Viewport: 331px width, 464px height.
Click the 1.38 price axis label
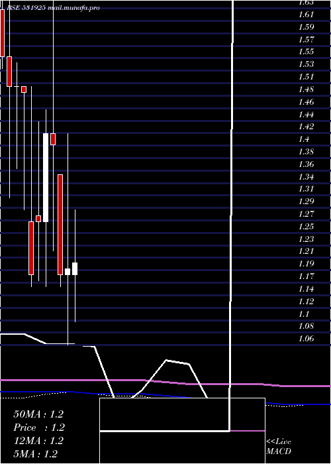point(307,152)
